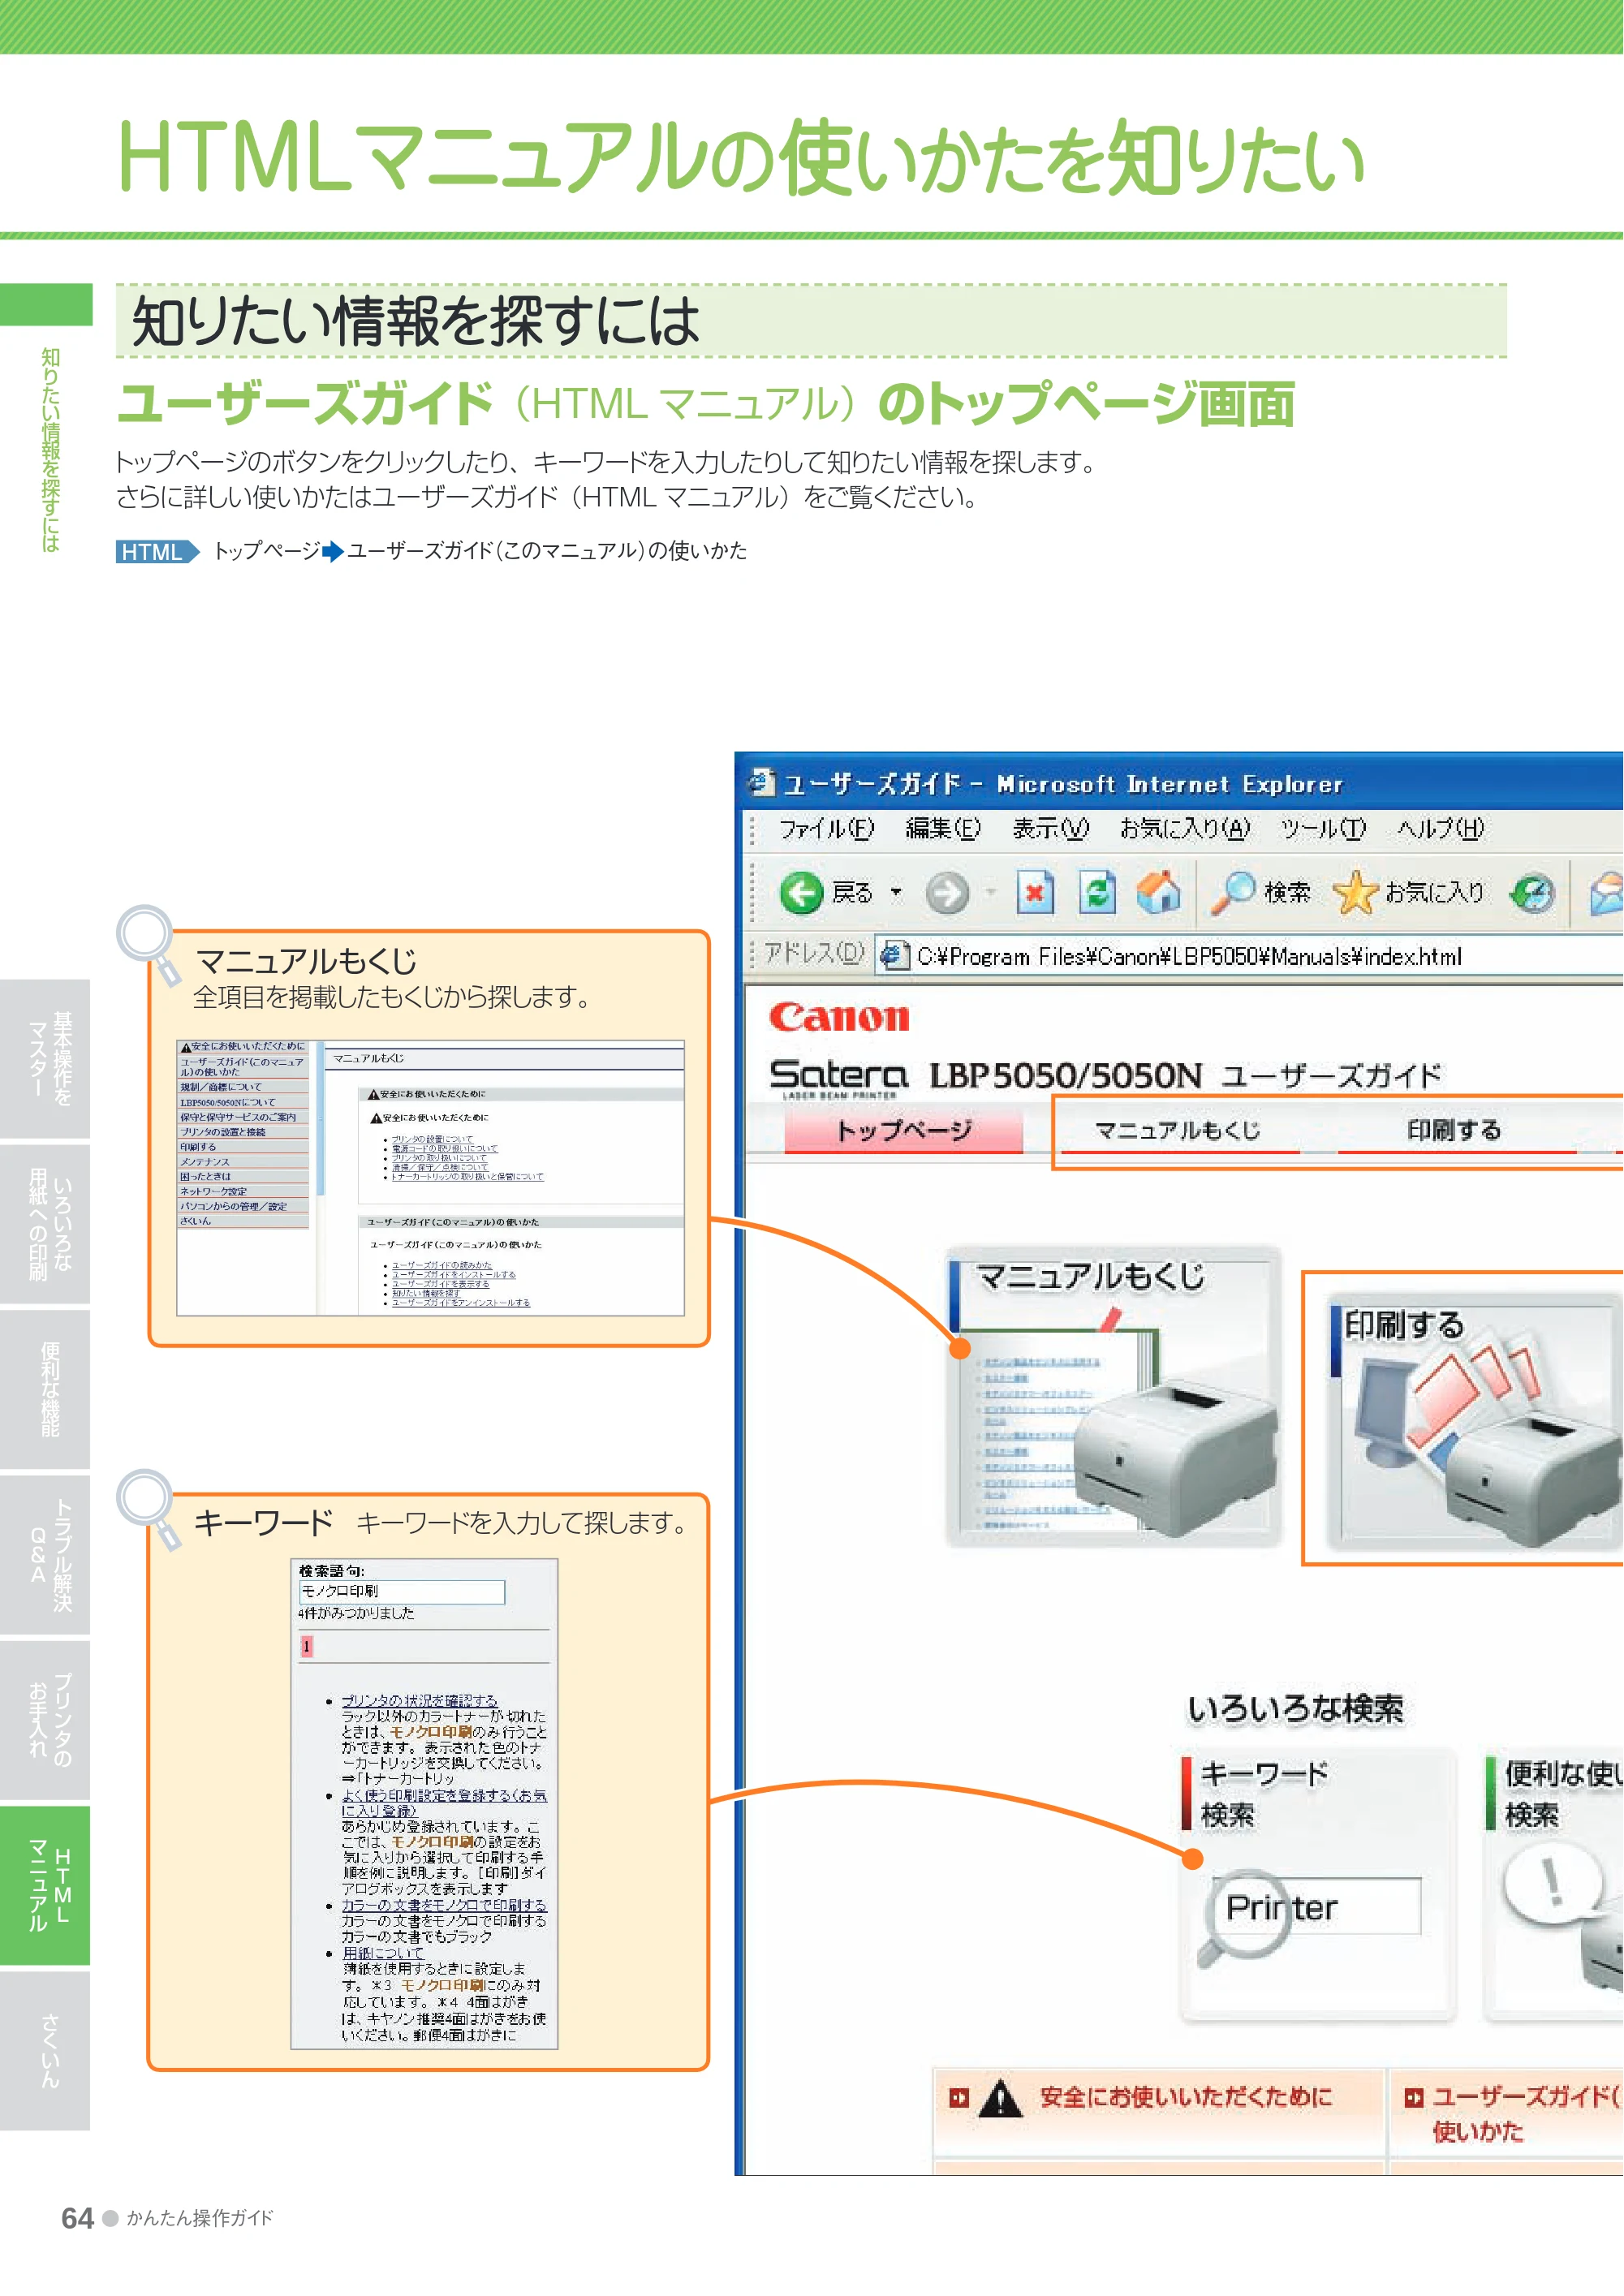1624x2296 pixels.
Task: Click the keyword search field containing Printer
Action: tap(1317, 1906)
